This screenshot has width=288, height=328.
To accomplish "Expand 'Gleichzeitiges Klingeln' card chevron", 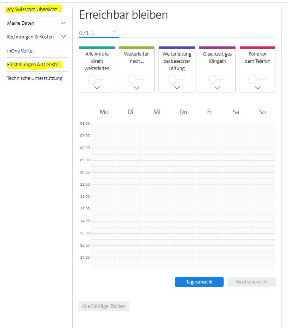I will coord(217,88).
